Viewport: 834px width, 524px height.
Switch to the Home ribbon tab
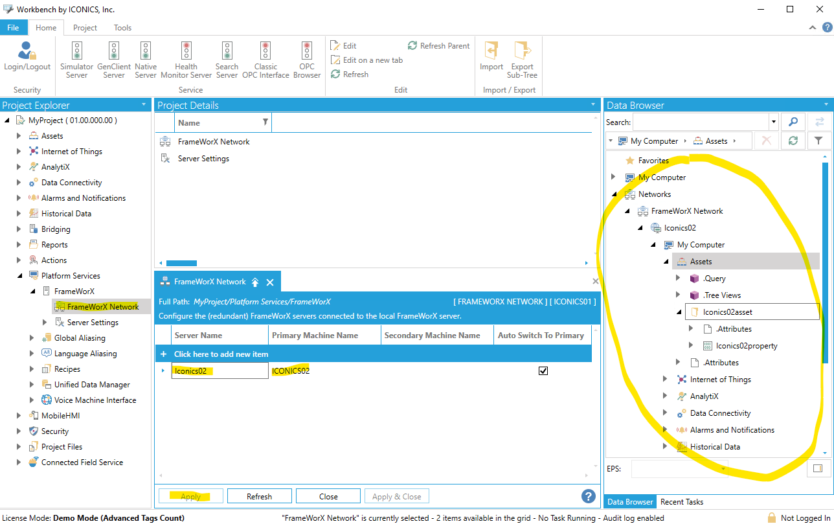tap(46, 27)
